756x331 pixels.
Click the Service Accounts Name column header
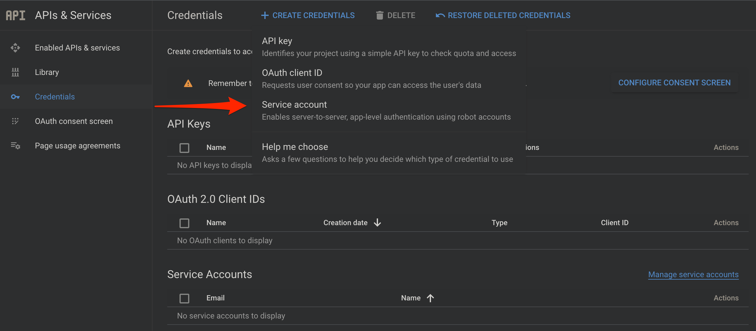pos(411,298)
